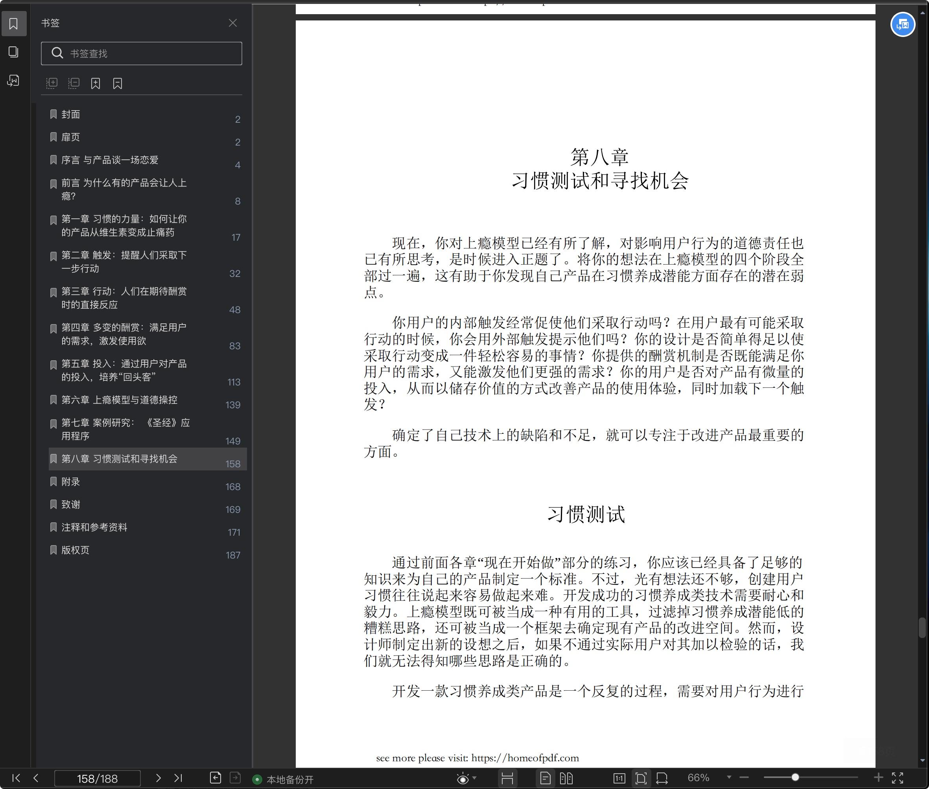The image size is (929, 789).
Task: Click the search magnifier icon
Action: tap(57, 53)
